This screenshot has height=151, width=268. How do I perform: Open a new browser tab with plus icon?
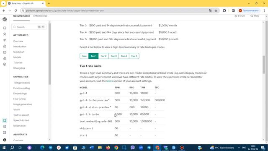49,3
